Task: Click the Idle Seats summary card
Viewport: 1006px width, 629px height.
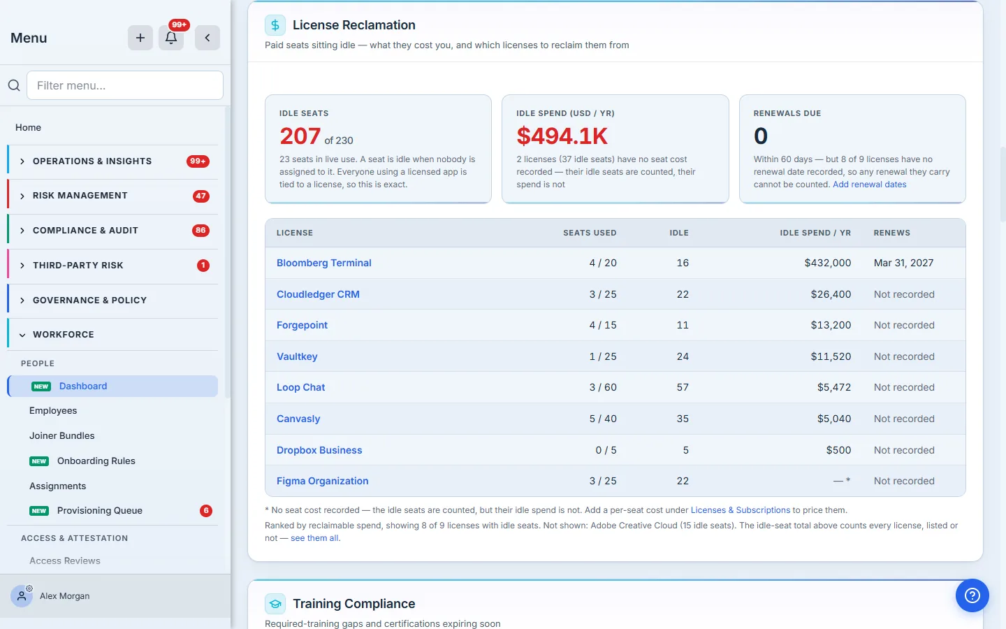Action: tap(378, 149)
